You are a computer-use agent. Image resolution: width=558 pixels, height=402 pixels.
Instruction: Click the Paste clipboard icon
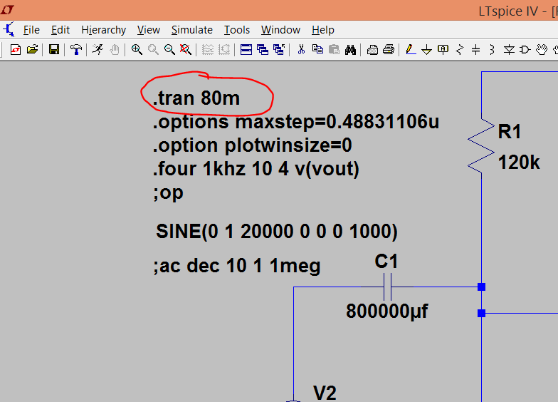click(334, 50)
